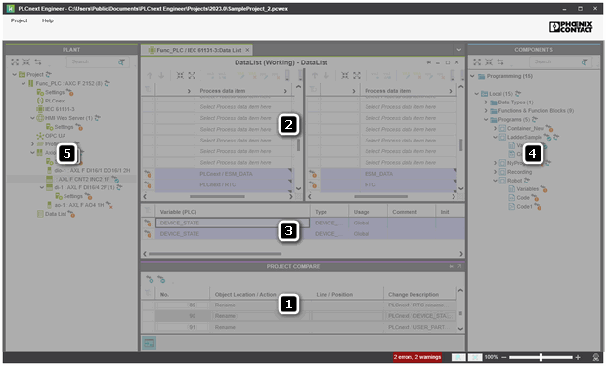606x366 pixels.
Task: Collapse the Func_PLC : AXC F 2152 node
Action: [23, 83]
